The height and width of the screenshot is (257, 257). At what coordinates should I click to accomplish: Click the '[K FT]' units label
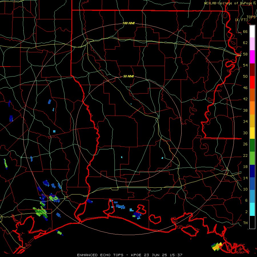[x=241, y=20]
